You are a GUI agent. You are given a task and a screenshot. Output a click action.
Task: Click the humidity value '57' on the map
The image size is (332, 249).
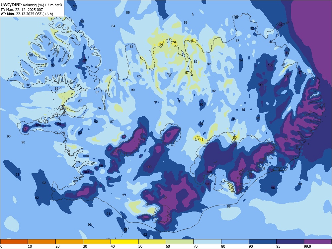187,72
